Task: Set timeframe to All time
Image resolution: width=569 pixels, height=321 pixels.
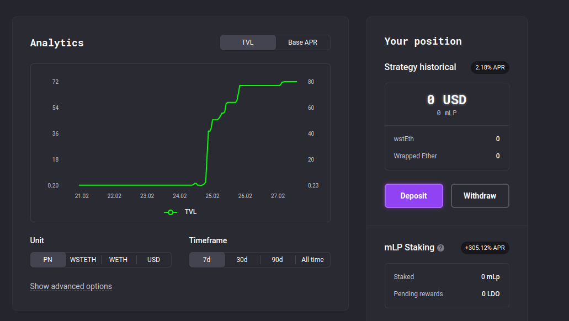Action: [312, 260]
